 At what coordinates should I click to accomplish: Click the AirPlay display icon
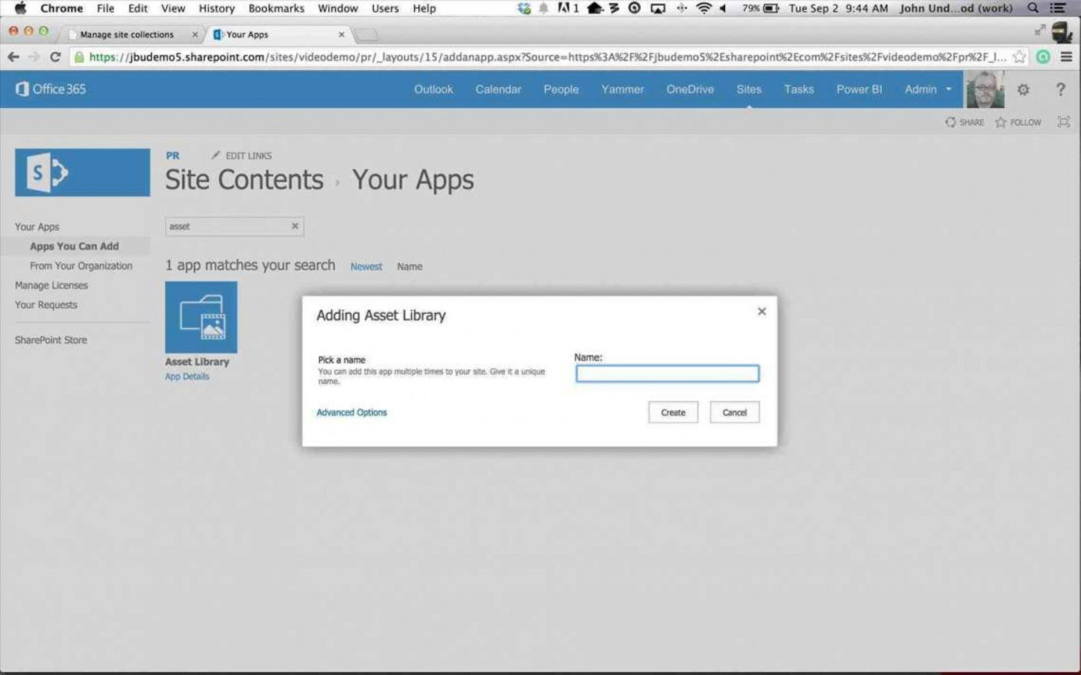pyautogui.click(x=658, y=8)
